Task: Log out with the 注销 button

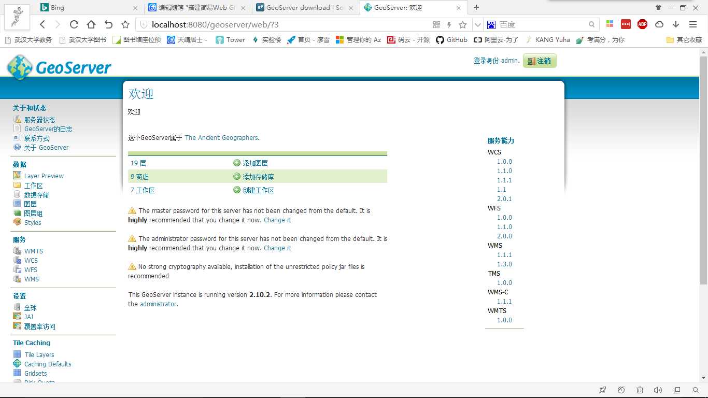Action: 540,61
